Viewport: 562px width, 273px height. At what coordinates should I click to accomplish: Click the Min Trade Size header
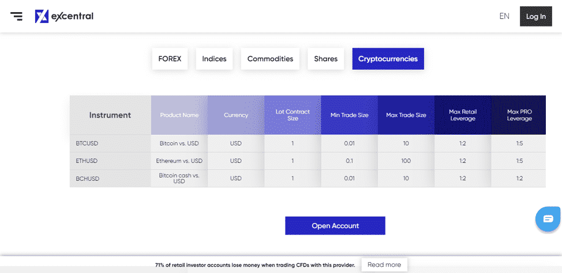[350, 115]
